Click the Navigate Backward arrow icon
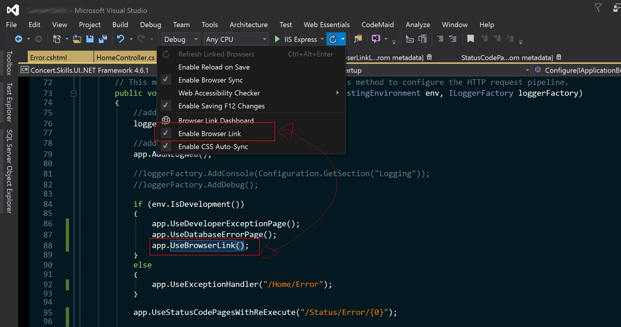Viewport: 621px width, 327px height. point(18,39)
